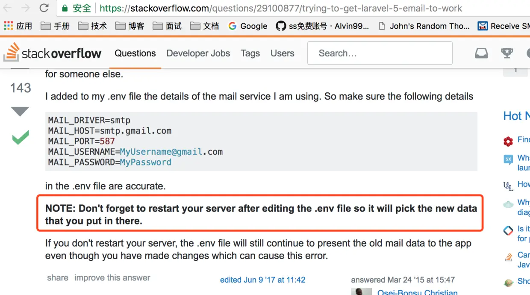Go to the Questions tab
The image size is (530, 295).
coord(135,53)
